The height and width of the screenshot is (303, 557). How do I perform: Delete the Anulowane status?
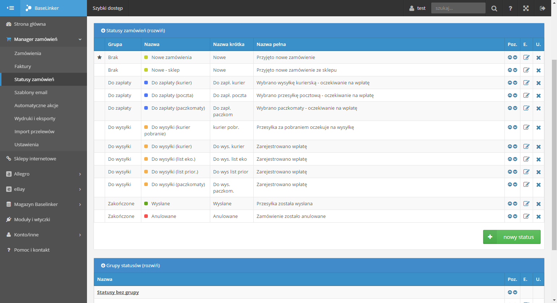[539, 216]
